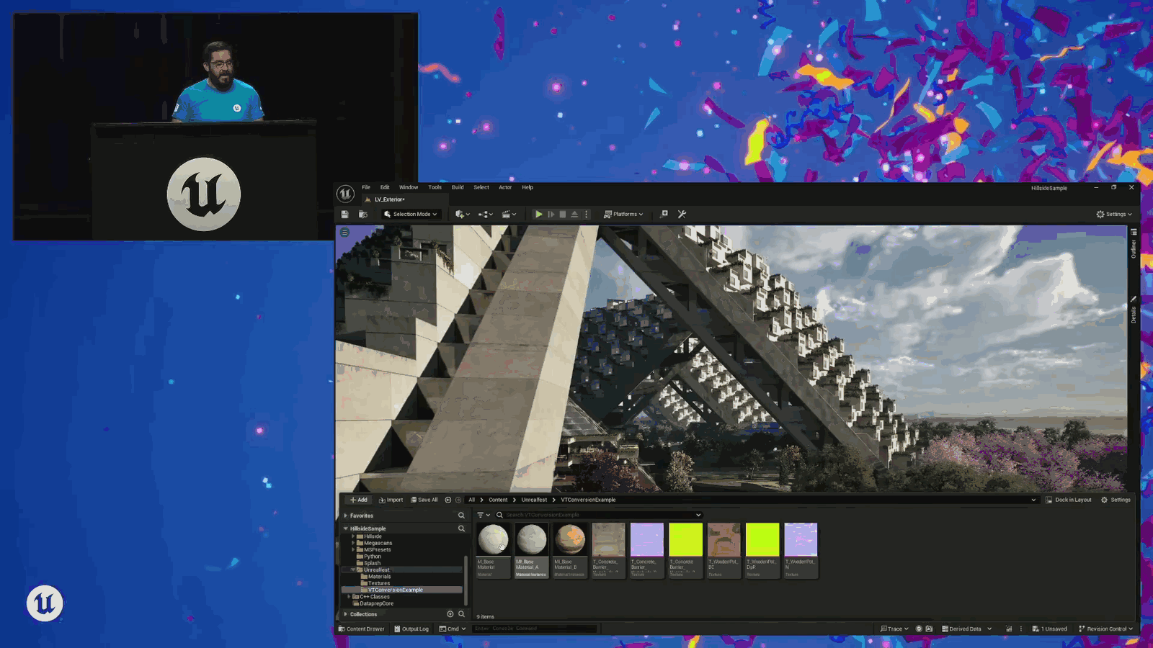Click the icon left of the wrench
The image size is (1153, 648).
664,214
